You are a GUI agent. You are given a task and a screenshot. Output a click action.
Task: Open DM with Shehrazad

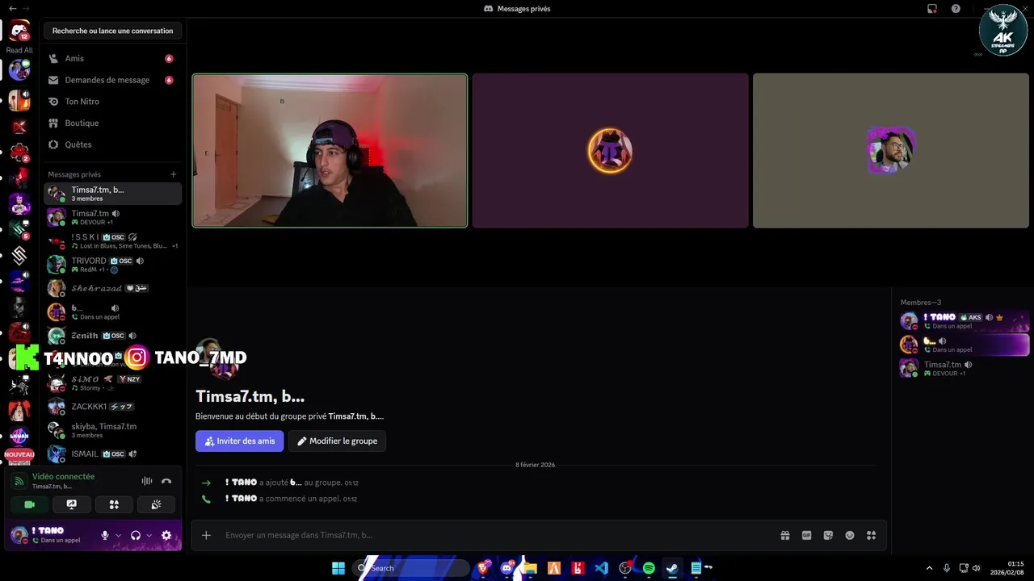(112, 288)
